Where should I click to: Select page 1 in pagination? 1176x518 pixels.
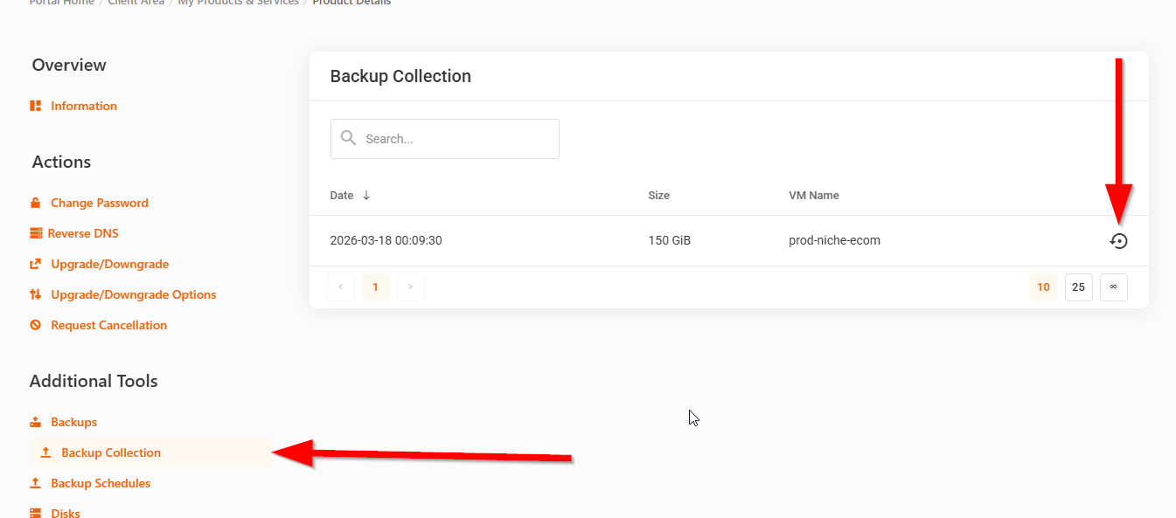(x=376, y=287)
